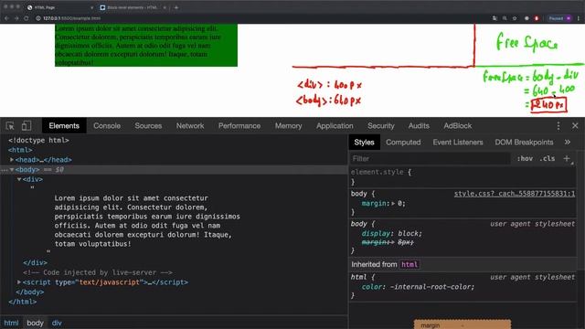
Task: Open the style.css source link
Action: click(515, 194)
